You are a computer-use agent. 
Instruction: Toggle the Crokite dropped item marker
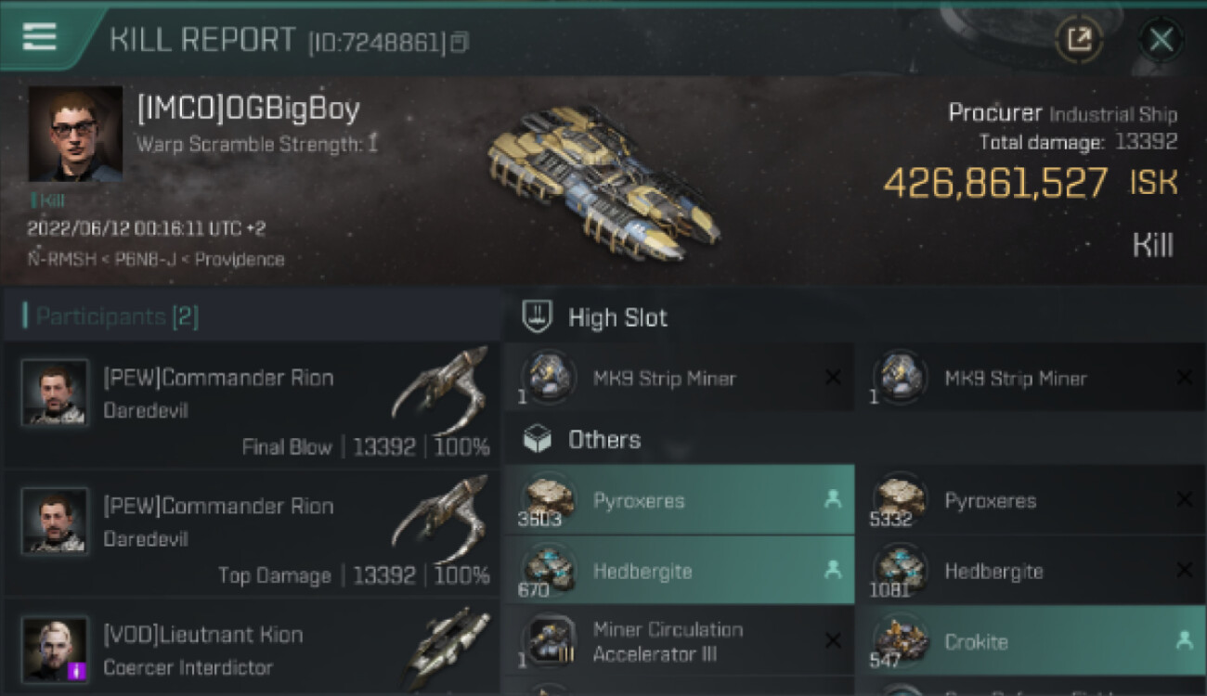pyautogui.click(x=1184, y=640)
